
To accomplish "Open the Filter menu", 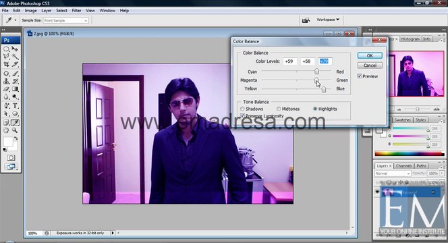I will (x=76, y=11).
